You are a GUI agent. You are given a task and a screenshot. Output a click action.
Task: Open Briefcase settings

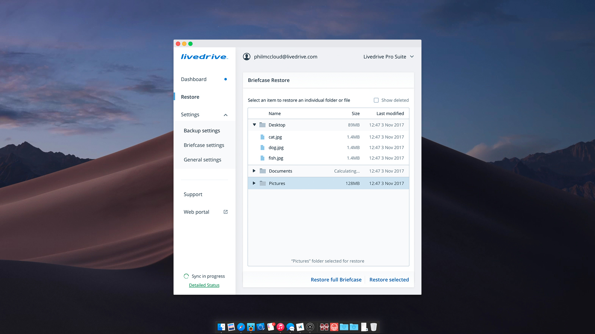pyautogui.click(x=204, y=145)
